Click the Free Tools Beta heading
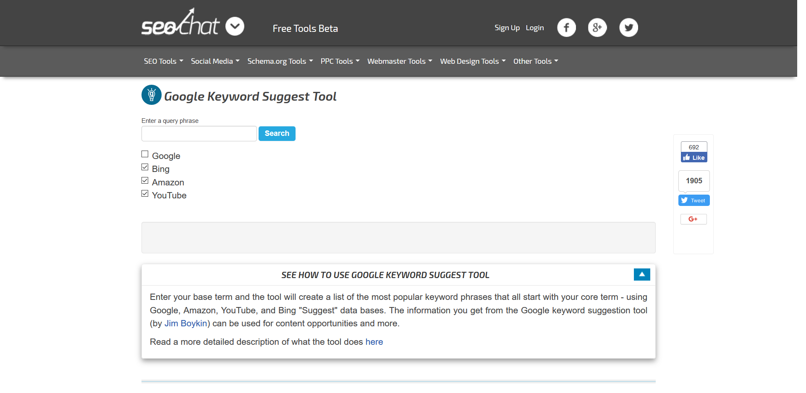 coord(305,29)
